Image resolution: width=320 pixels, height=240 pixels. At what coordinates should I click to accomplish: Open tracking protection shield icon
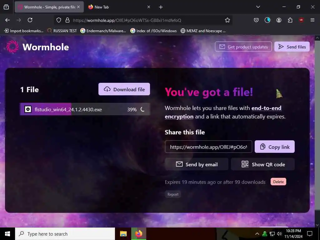59,20
